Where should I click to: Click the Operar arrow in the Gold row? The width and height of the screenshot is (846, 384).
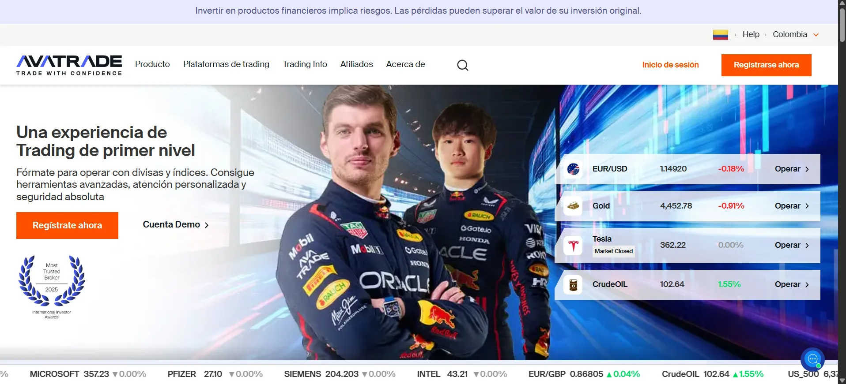tap(807, 206)
